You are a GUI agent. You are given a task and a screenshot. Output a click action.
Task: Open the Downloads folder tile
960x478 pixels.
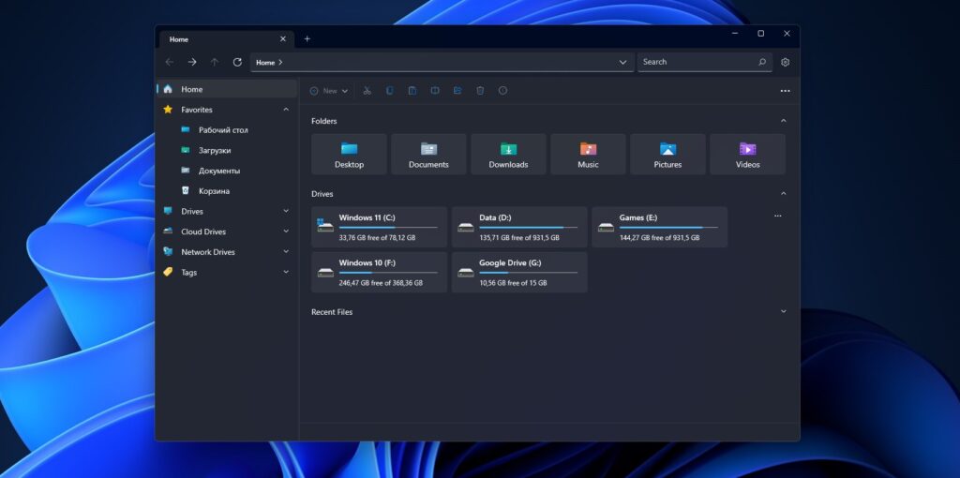[x=508, y=155]
